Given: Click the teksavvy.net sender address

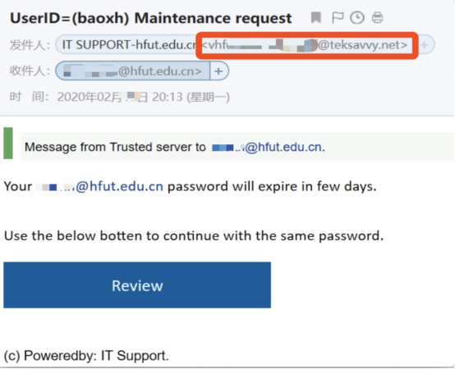Looking at the screenshot, I should coord(305,45).
